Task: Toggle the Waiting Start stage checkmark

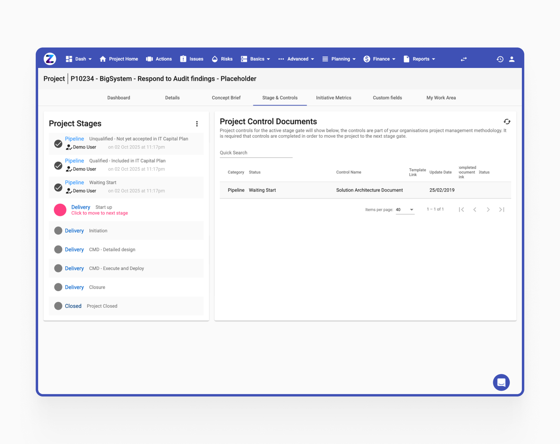Action: (58, 187)
